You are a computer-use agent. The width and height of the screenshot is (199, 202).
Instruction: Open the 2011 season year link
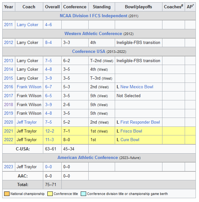pos(9,25)
